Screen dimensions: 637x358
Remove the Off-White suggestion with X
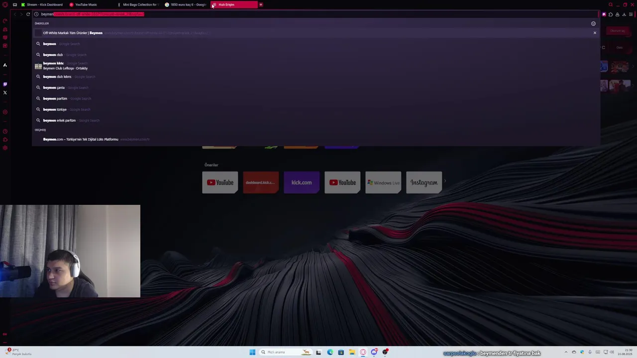coord(594,33)
